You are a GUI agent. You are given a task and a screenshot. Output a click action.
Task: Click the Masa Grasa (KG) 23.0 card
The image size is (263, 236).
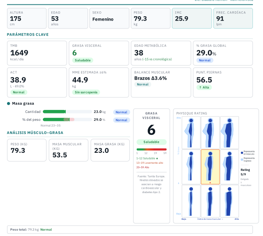click(x=110, y=150)
